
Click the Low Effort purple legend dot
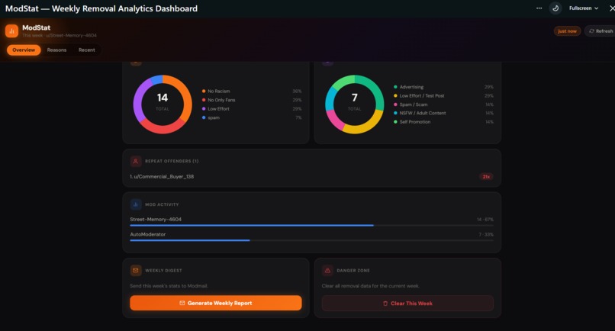click(x=204, y=108)
